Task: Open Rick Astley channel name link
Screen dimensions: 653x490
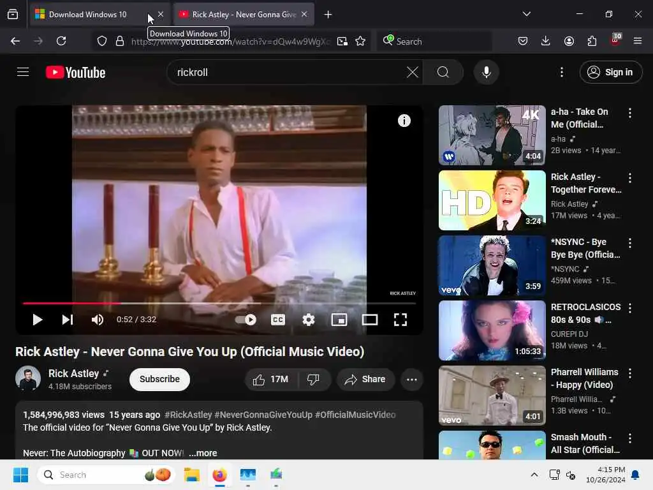Action: [x=74, y=373]
